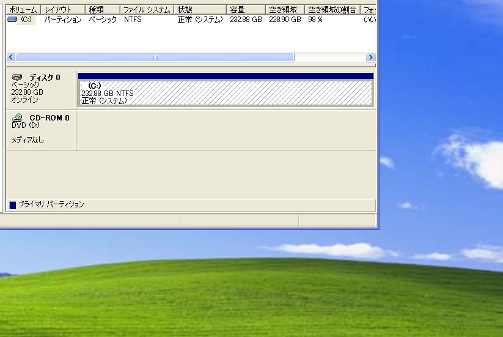This screenshot has height=337, width=503.
Task: Click the オンライン status under Disk 0
Action: 24,100
